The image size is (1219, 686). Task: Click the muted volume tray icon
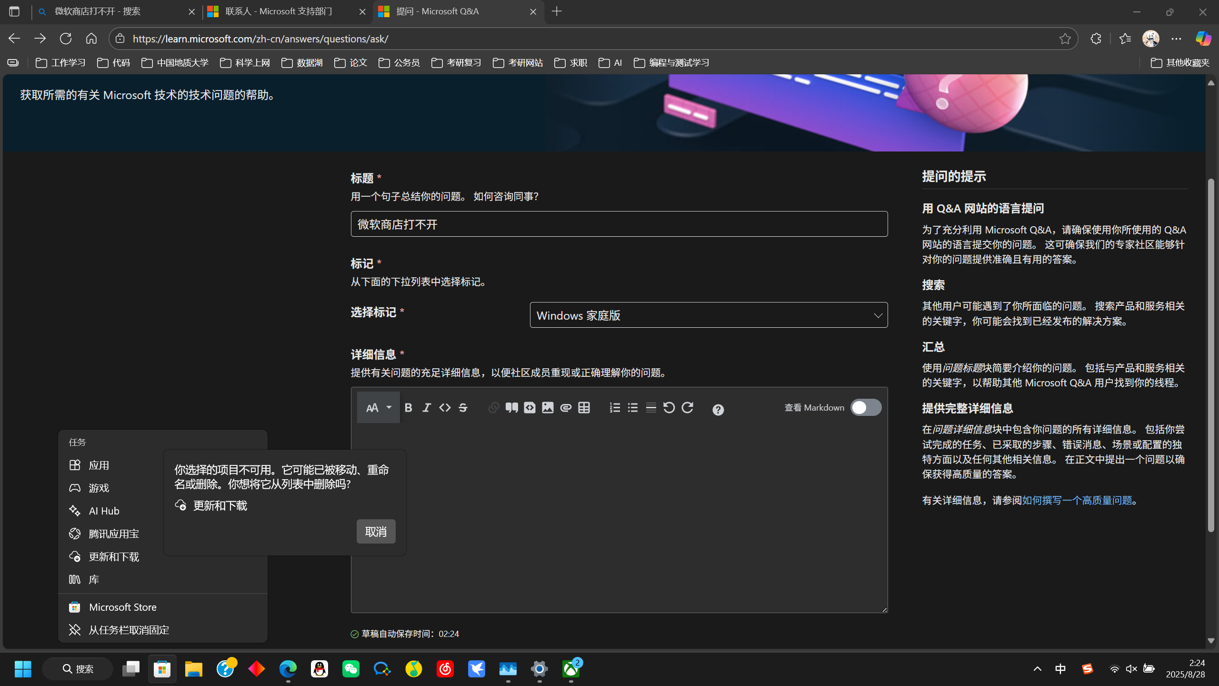point(1131,669)
